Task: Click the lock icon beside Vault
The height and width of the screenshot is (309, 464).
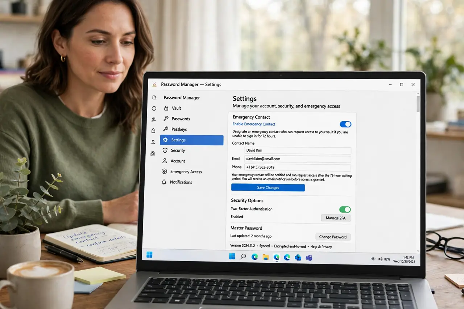Action: tap(166, 108)
